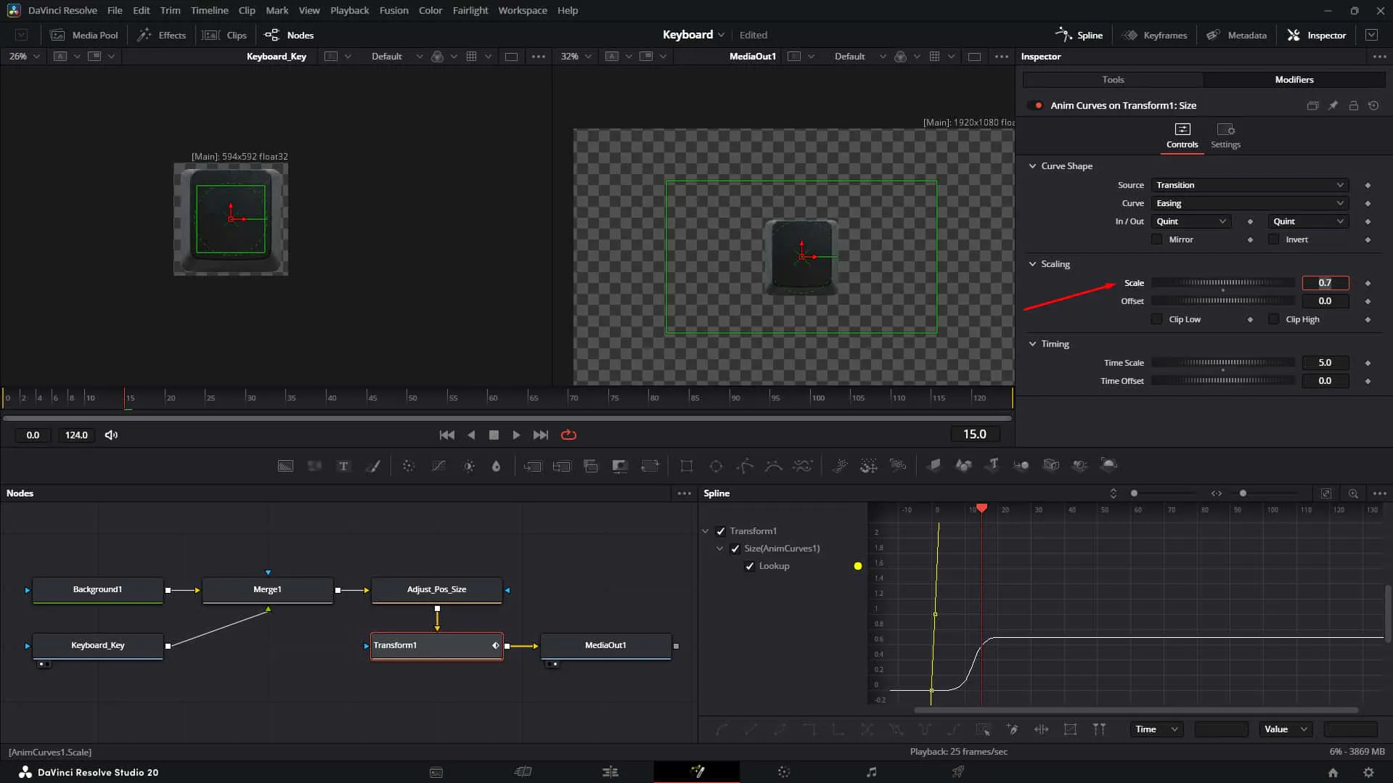Collapse the Scaling section

coord(1032,264)
